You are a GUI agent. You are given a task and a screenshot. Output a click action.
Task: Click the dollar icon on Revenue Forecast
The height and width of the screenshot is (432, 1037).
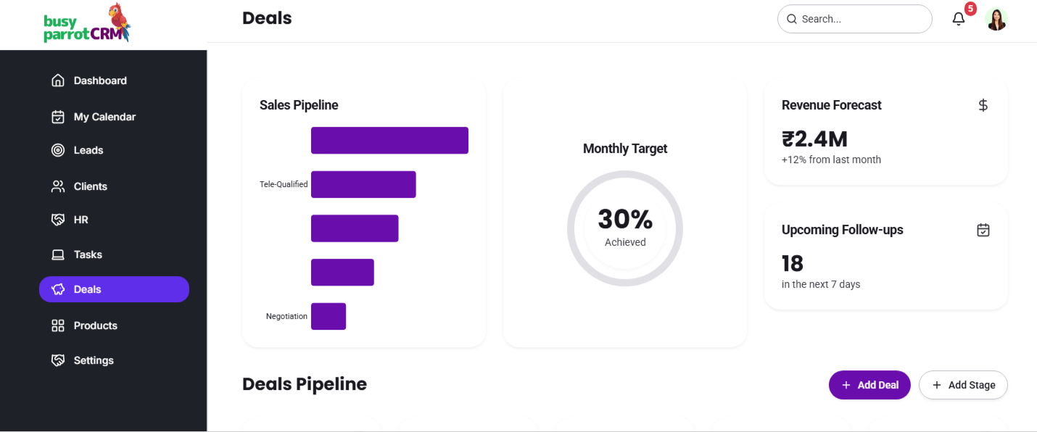[983, 105]
